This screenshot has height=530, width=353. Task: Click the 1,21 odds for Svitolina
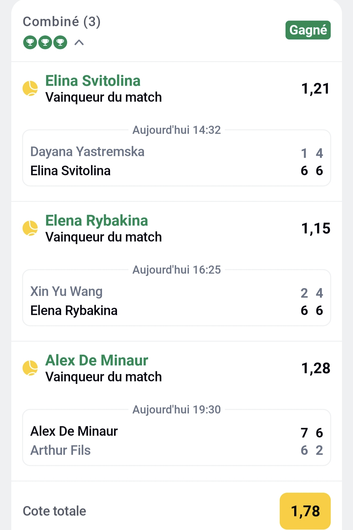315,89
